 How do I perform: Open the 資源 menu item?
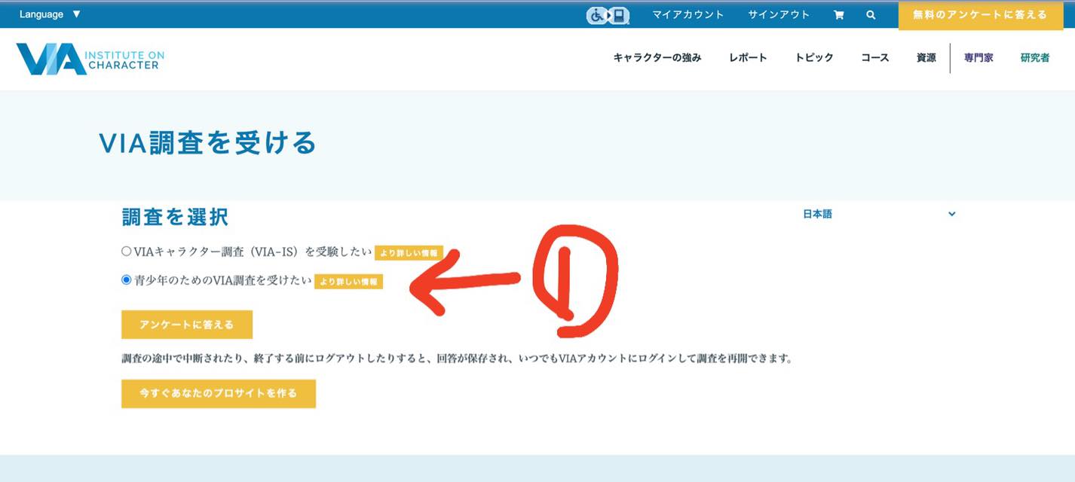click(x=926, y=58)
